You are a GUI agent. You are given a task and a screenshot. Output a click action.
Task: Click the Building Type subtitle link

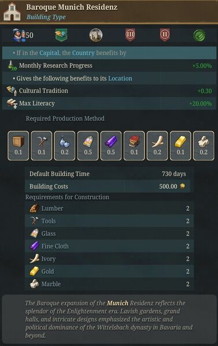(46, 17)
